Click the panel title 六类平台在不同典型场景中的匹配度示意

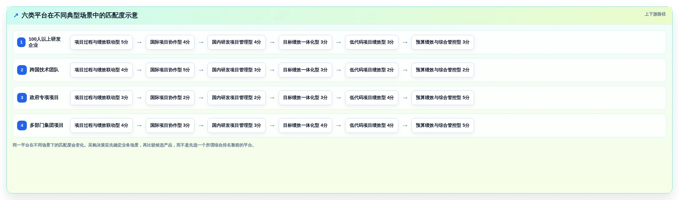[x=80, y=15]
